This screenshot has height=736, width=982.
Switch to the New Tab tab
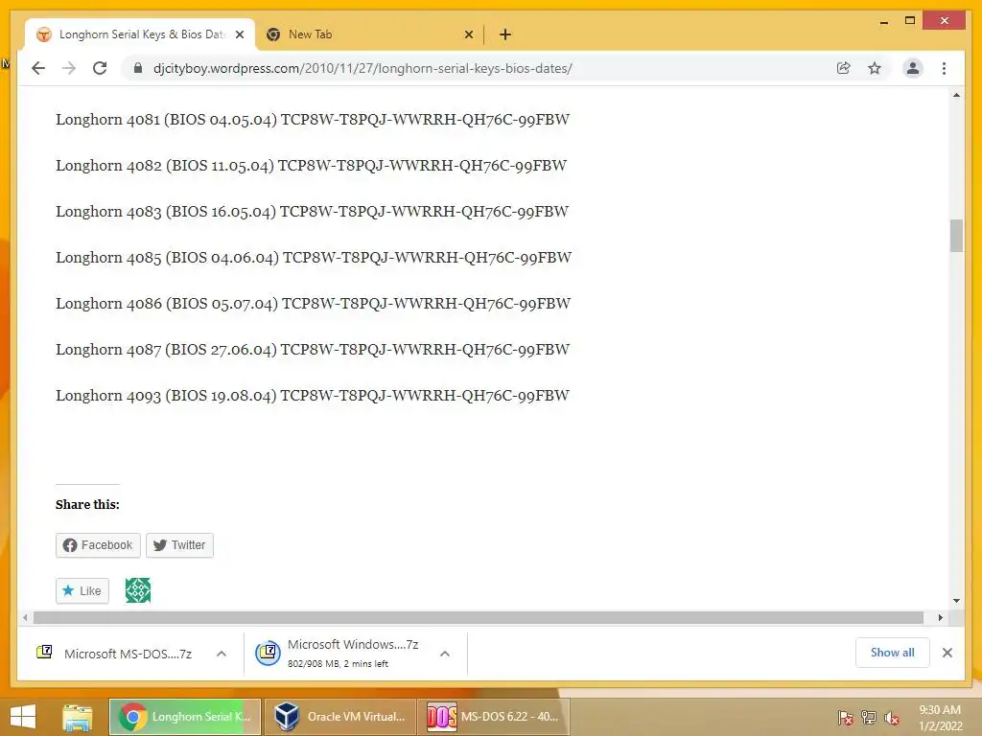pyautogui.click(x=369, y=34)
